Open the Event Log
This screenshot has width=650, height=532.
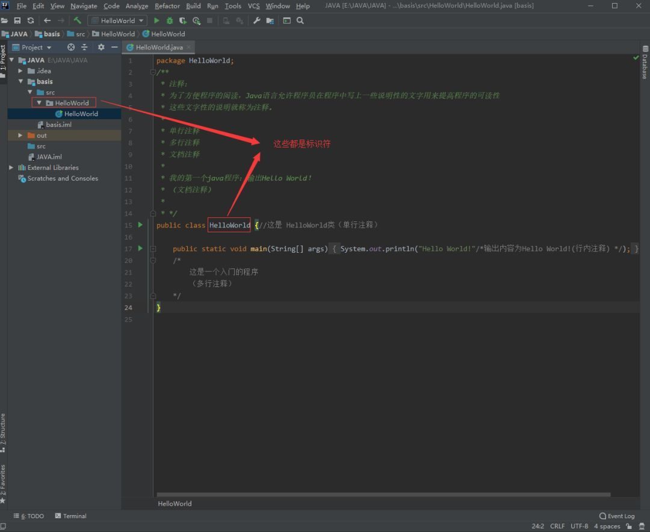click(617, 516)
